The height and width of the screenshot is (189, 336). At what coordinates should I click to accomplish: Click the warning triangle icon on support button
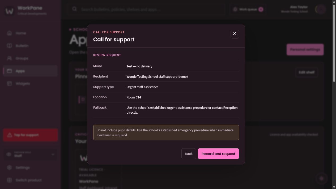pos(9,135)
